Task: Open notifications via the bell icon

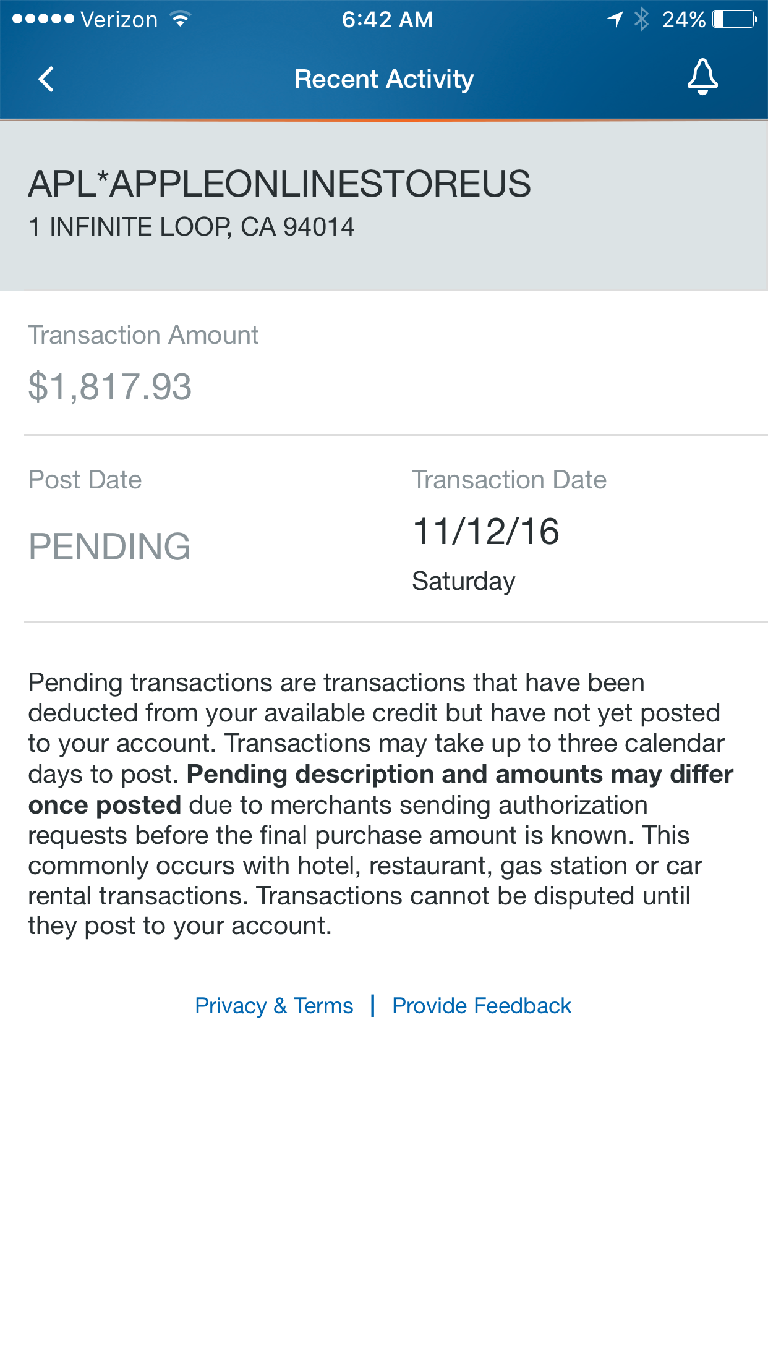Action: click(702, 77)
